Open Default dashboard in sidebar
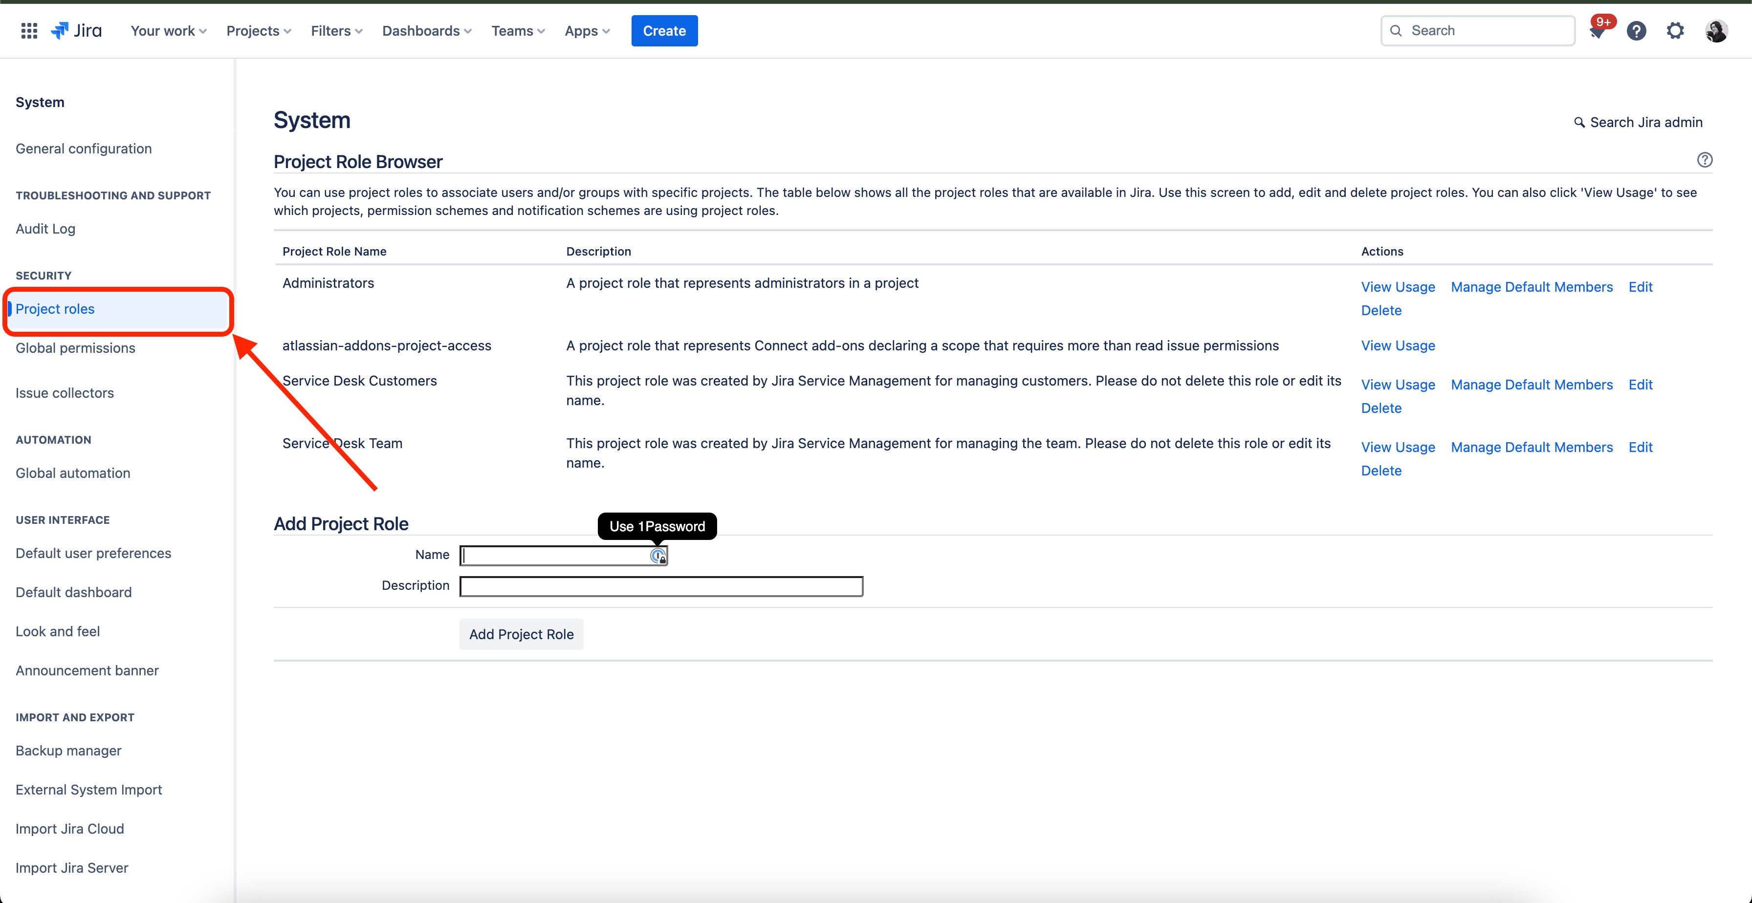The height and width of the screenshot is (903, 1752). tap(73, 592)
